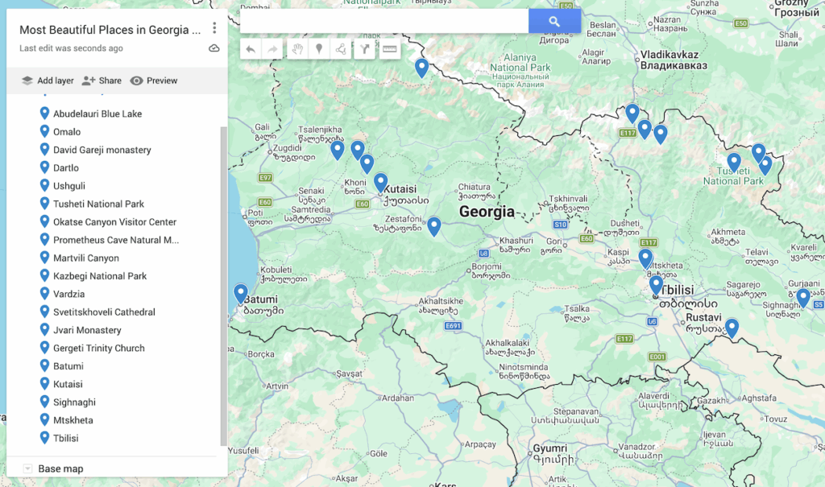This screenshot has width=825, height=487.
Task: Select David Gareji monastery in the list
Action: pyautogui.click(x=102, y=150)
